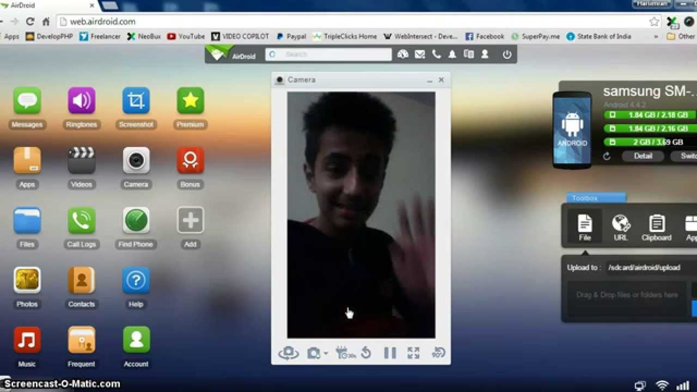Click the power sign-out icon
This screenshot has height=392, width=697.
tap(507, 54)
